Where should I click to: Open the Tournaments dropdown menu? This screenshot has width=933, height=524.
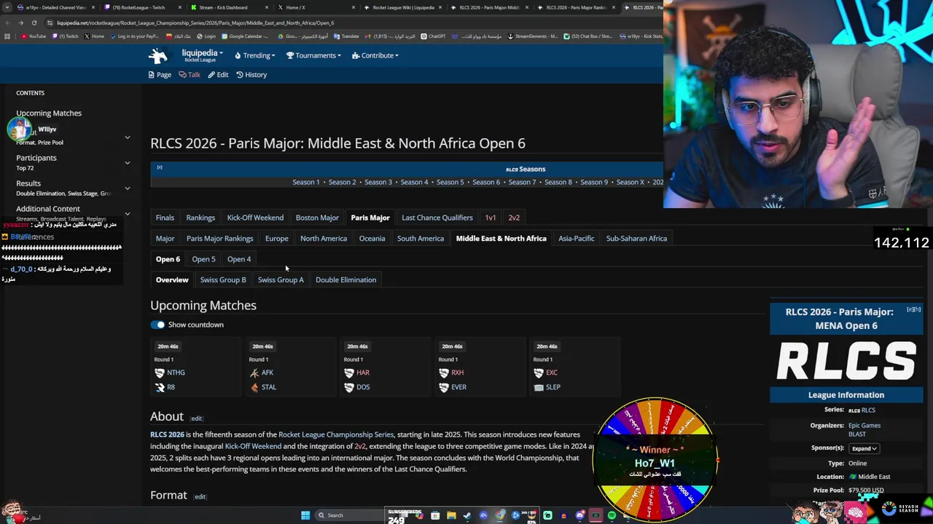coord(313,55)
